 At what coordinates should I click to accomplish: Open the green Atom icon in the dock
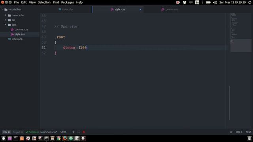(71, 138)
